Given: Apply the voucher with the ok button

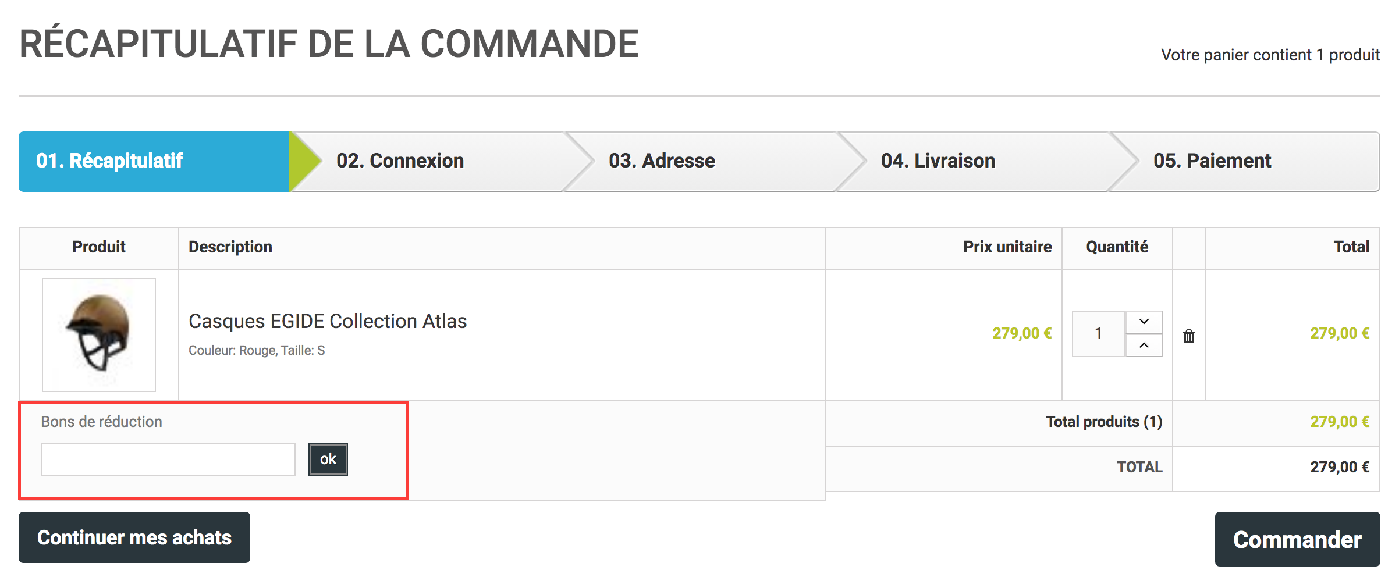Looking at the screenshot, I should (328, 460).
